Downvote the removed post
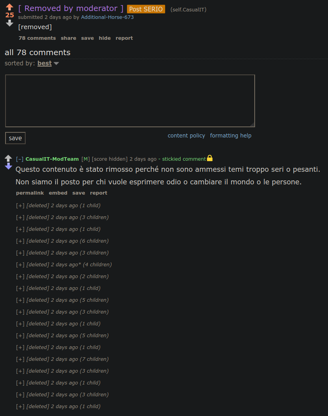The image size is (328, 416). point(9,23)
